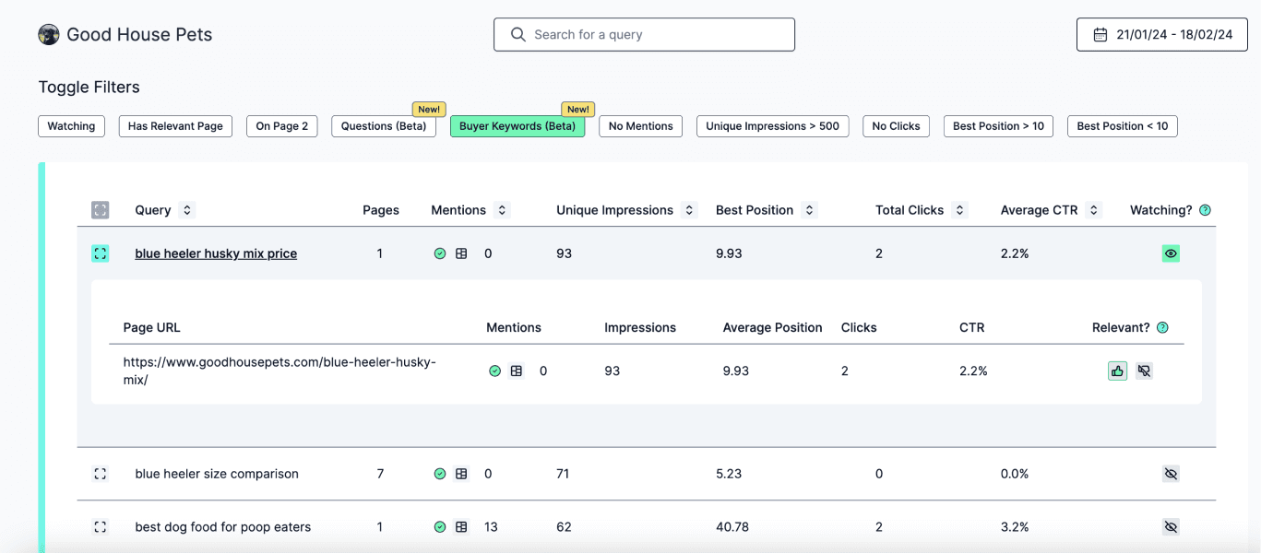Click green check icon for best dog food row
The height and width of the screenshot is (553, 1261).
pos(440,527)
